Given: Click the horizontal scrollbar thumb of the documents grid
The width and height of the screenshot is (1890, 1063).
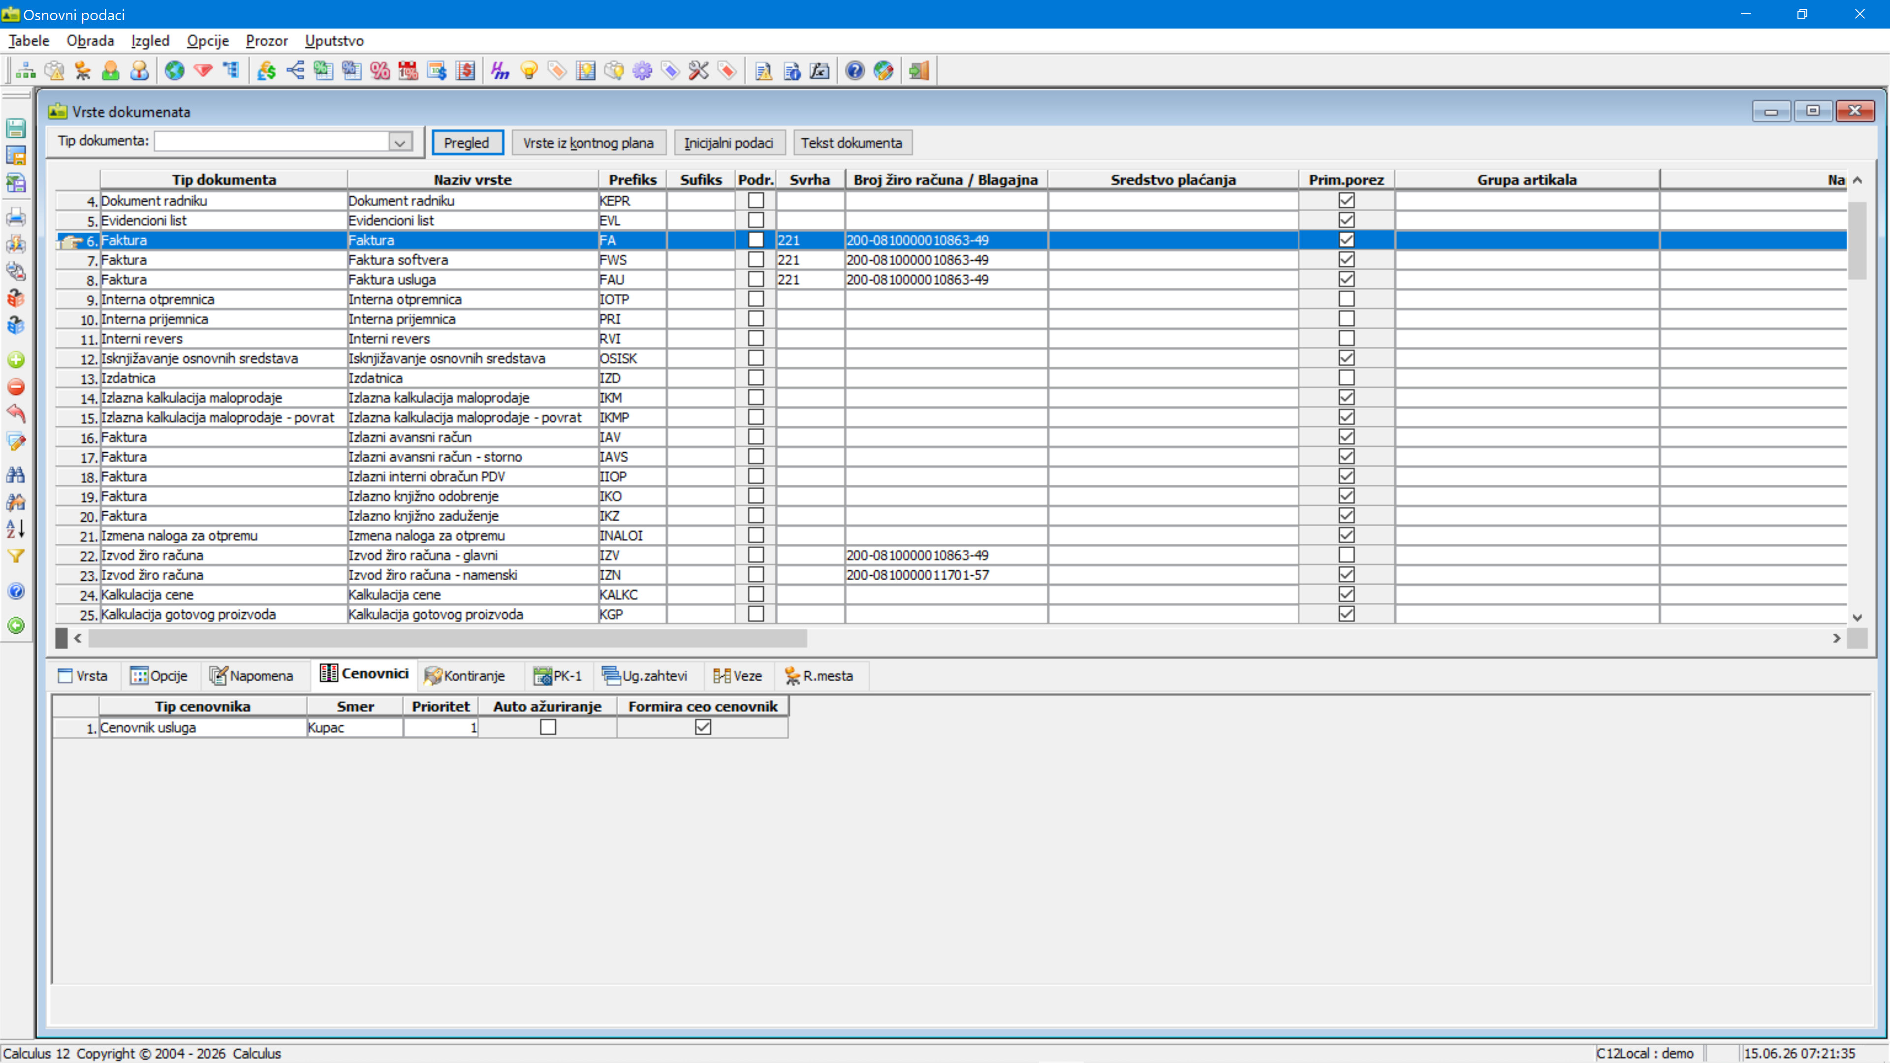Looking at the screenshot, I should coord(447,638).
